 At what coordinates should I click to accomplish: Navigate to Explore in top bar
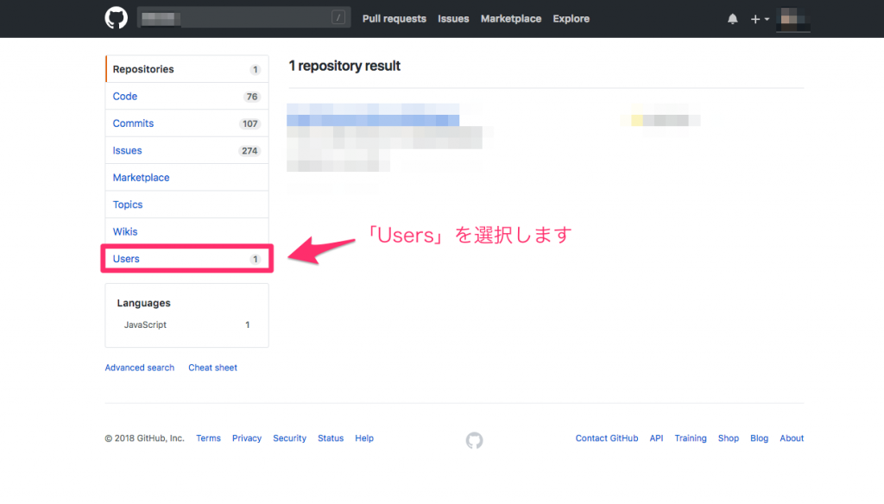point(571,18)
